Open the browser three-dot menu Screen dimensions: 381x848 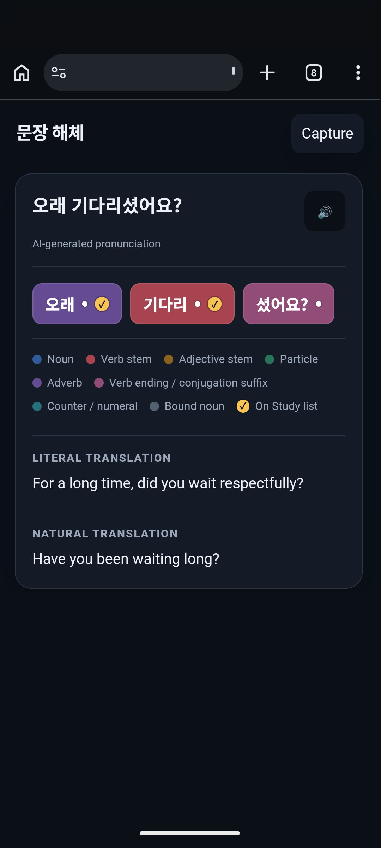pyautogui.click(x=358, y=73)
